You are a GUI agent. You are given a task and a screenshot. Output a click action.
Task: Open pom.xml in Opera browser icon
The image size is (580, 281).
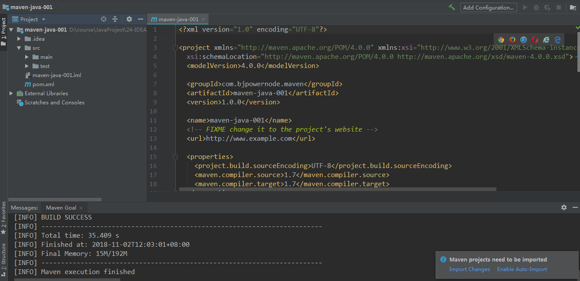coord(535,40)
